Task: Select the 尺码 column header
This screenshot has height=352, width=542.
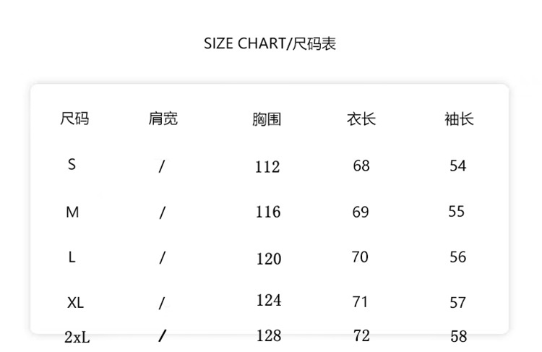Action: (x=74, y=119)
